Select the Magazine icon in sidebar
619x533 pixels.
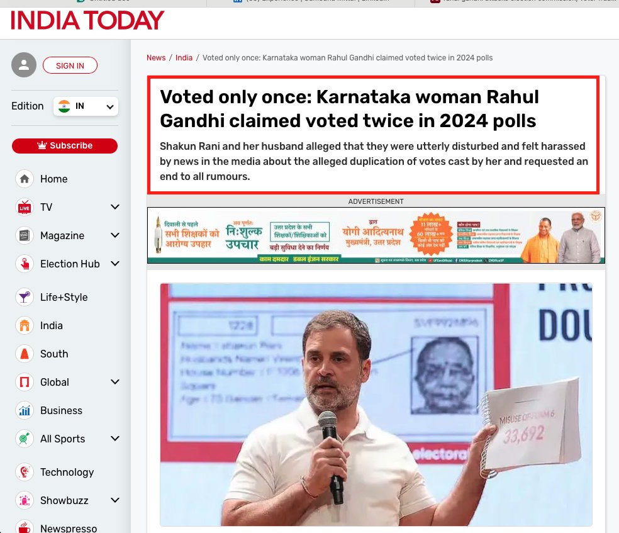(25, 235)
